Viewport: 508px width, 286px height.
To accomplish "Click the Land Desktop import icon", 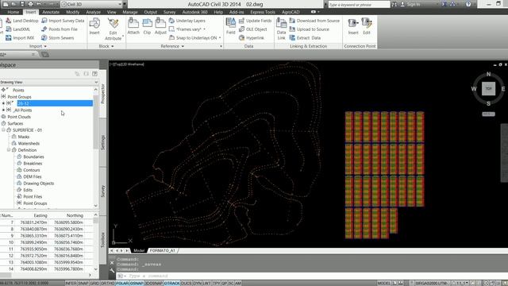I will click(x=9, y=21).
